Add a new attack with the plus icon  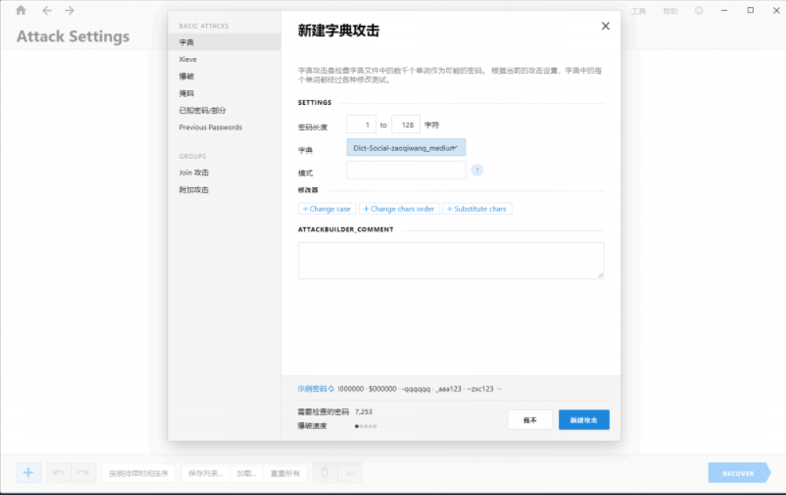tap(28, 472)
